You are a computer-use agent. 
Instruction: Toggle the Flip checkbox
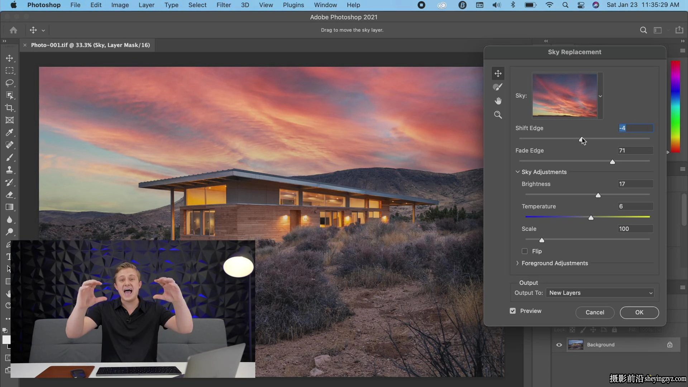[525, 251]
